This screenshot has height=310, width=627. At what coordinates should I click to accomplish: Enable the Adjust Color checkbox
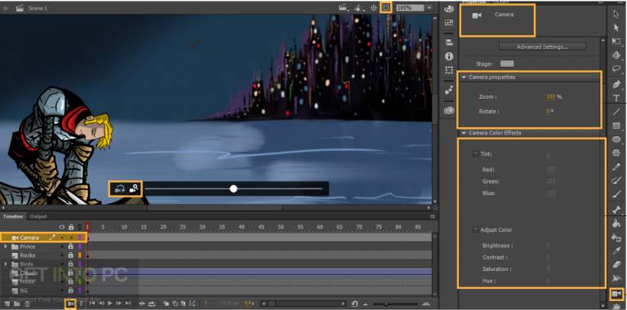pyautogui.click(x=476, y=230)
